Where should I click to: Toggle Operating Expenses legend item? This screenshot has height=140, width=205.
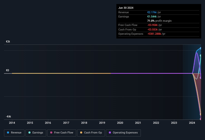pyautogui.click(x=123, y=132)
